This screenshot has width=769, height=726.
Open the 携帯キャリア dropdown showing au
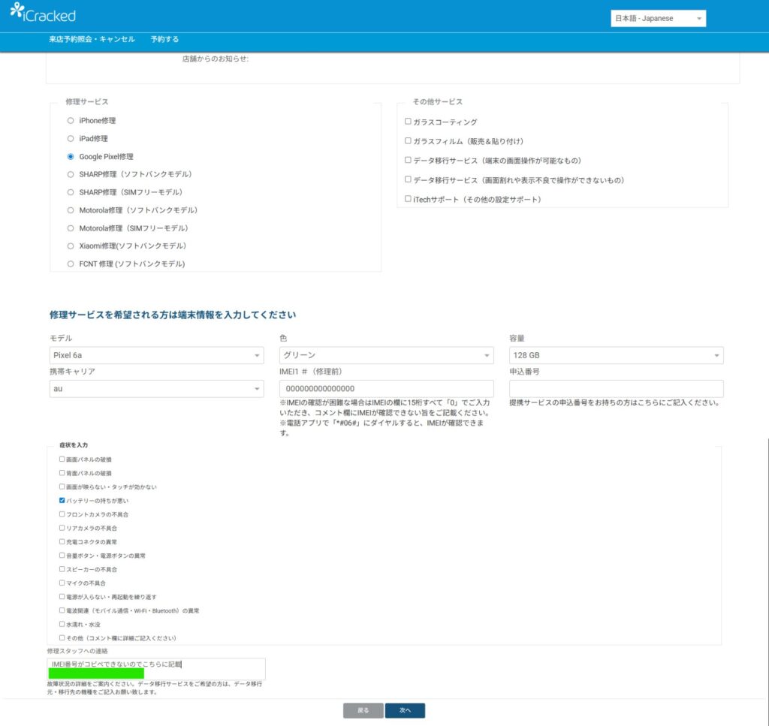tap(156, 389)
